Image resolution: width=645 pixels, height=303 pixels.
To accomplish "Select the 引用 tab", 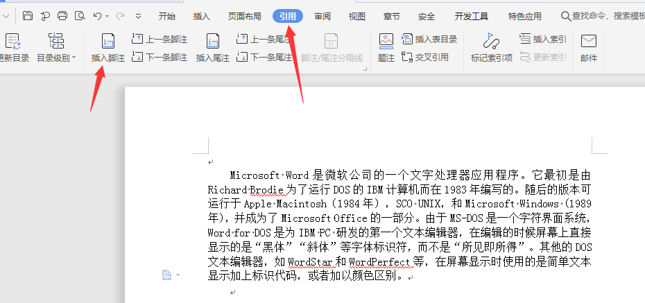I will pyautogui.click(x=288, y=17).
